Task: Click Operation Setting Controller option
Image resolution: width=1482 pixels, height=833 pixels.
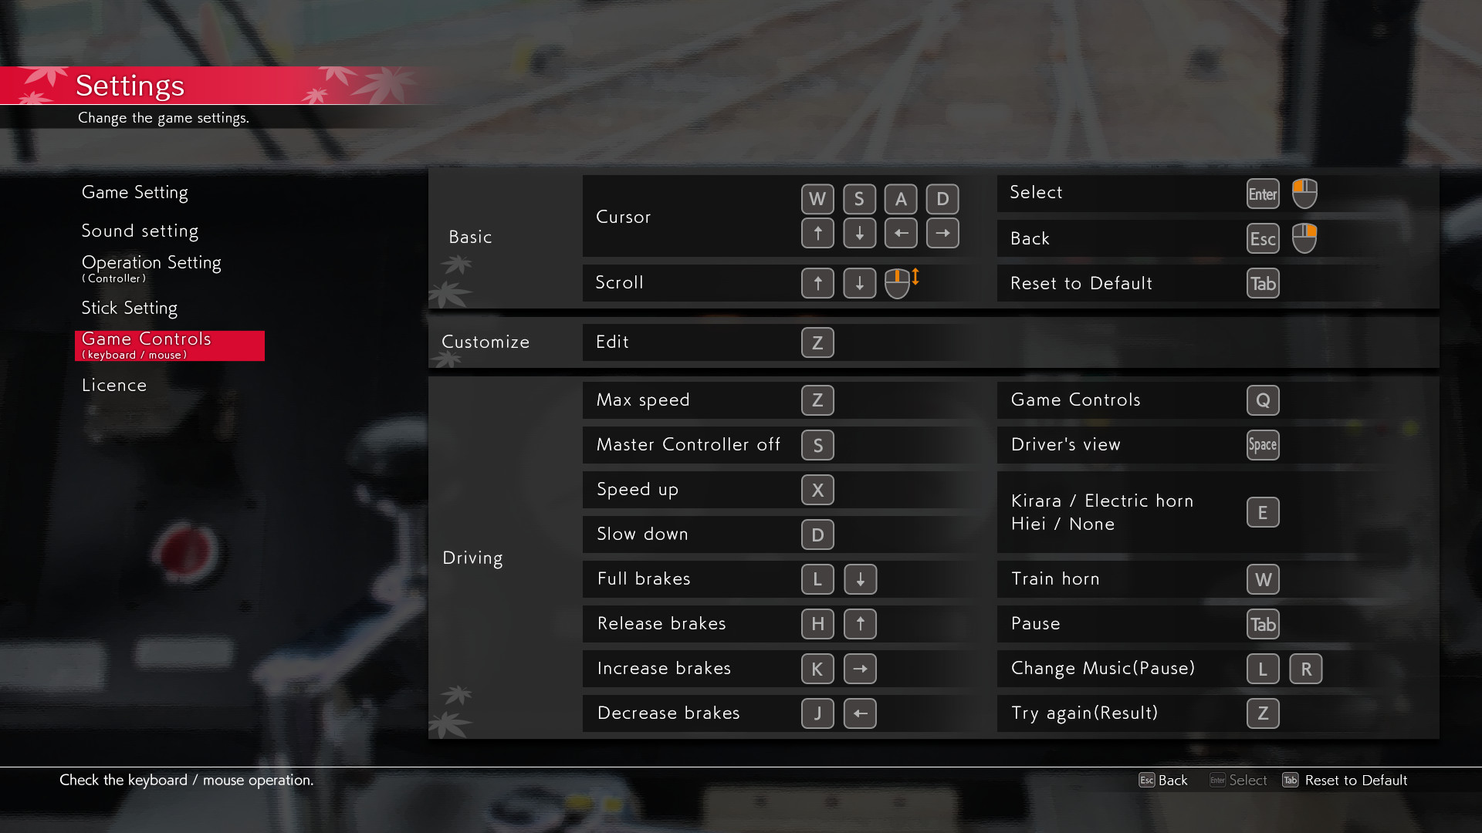Action: tap(151, 268)
